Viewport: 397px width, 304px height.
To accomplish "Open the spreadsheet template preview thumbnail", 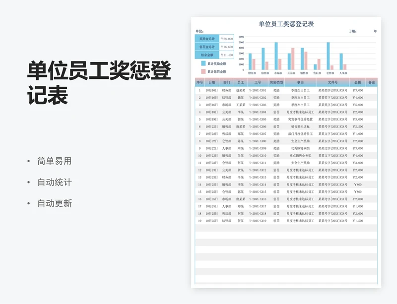I will tap(286, 152).
